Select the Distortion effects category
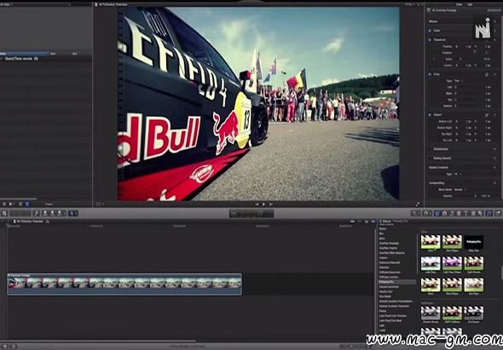 (x=384, y=267)
